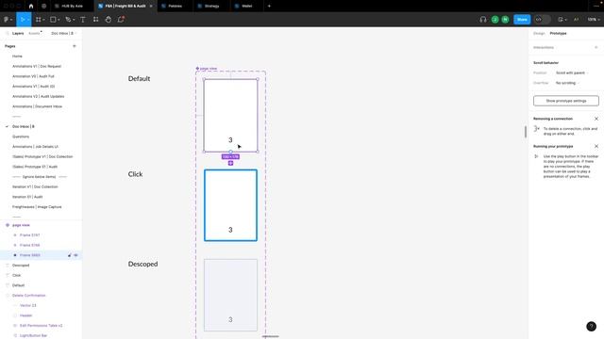Switch to the Layers tab
Screen dimensions: 604x339
tap(18, 34)
